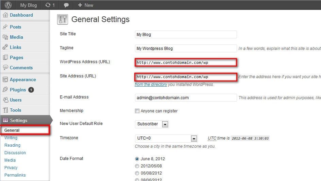The width and height of the screenshot is (321, 181).
Task: Open the sidebar Comments menu
Action: click(21, 68)
